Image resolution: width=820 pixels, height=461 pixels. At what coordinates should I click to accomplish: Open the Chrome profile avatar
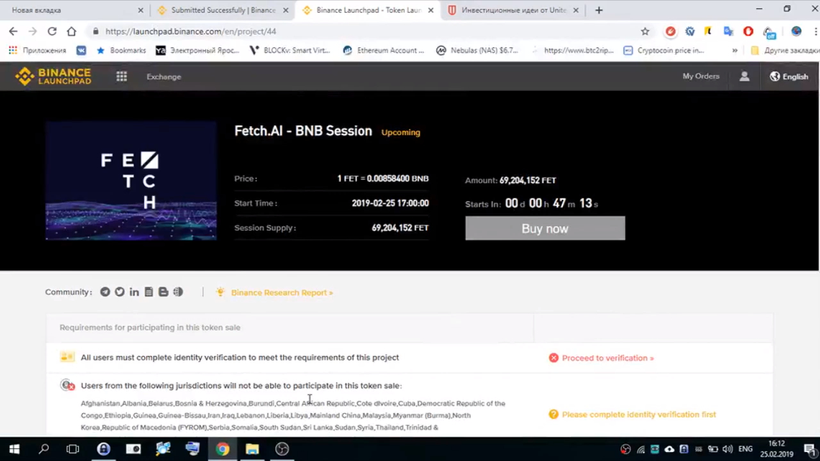tap(796, 31)
